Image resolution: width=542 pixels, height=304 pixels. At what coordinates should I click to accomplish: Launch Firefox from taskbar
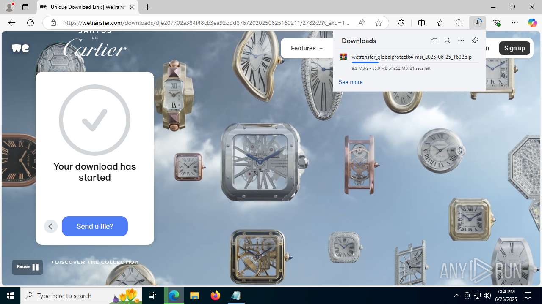click(x=216, y=296)
